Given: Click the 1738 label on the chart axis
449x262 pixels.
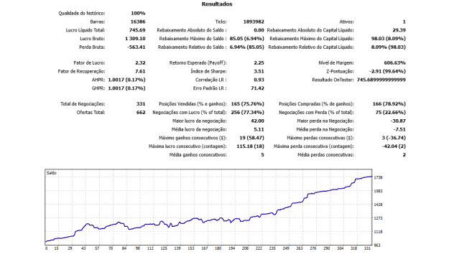Looking at the screenshot, I should point(379,177).
